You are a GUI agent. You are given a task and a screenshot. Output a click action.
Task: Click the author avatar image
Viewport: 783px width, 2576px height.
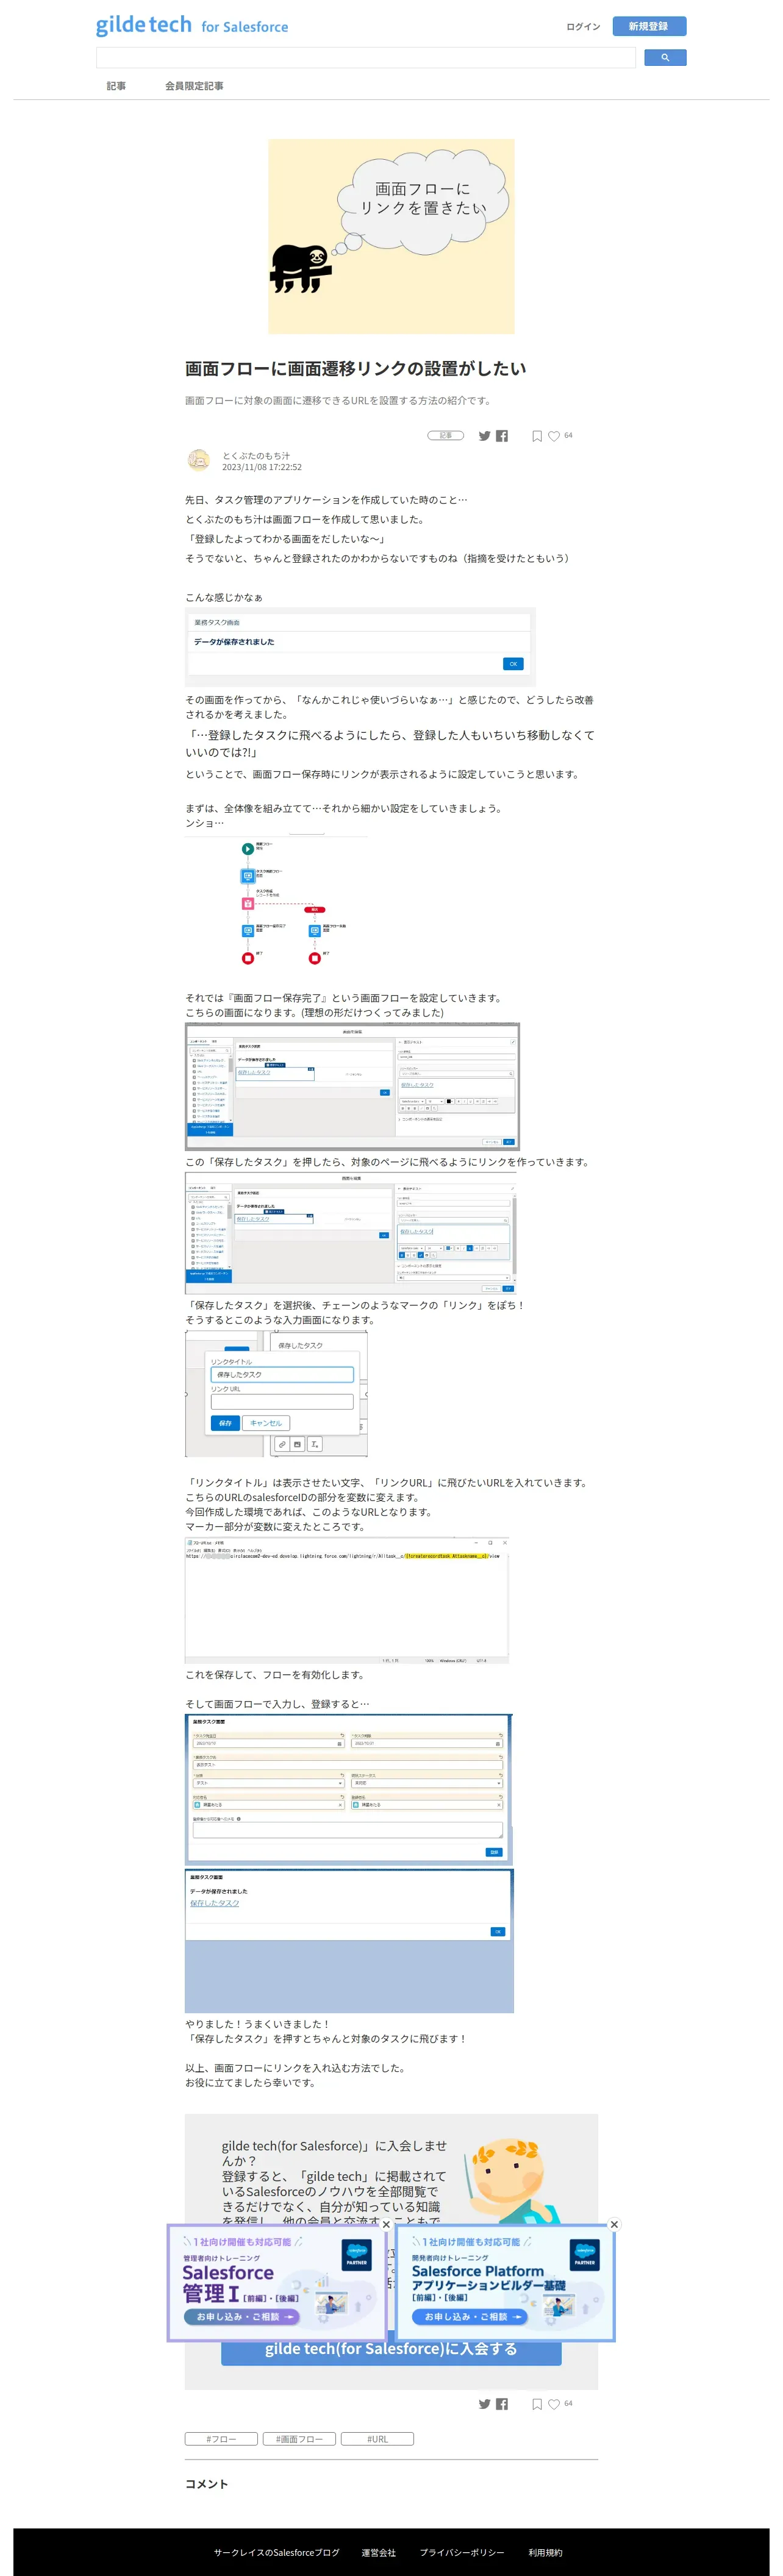pos(199,460)
